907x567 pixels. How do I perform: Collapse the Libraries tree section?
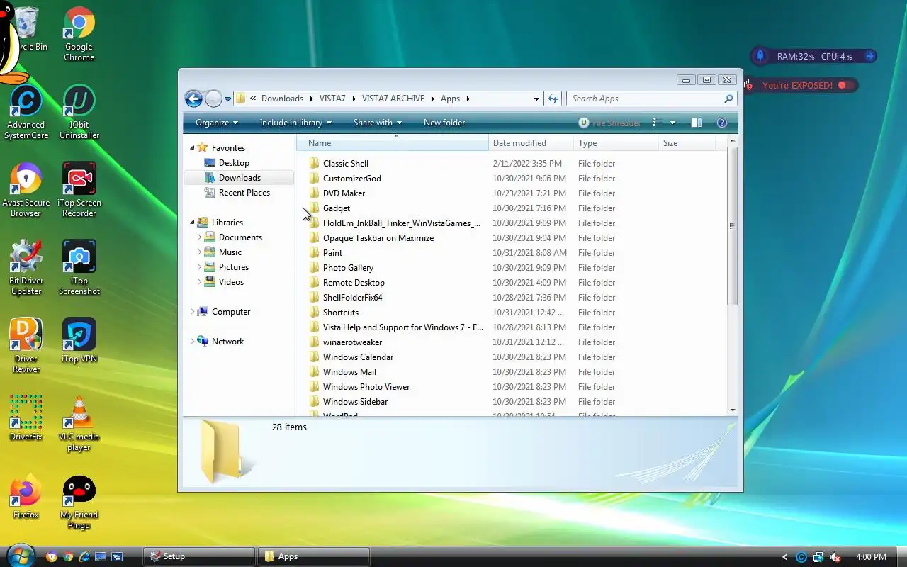(192, 223)
